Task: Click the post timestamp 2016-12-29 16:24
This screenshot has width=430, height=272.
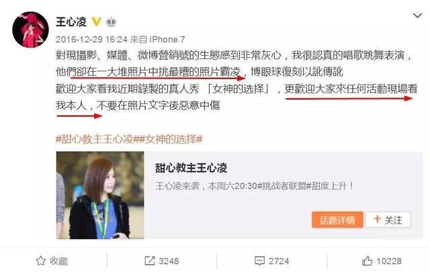Action: (x=92, y=40)
